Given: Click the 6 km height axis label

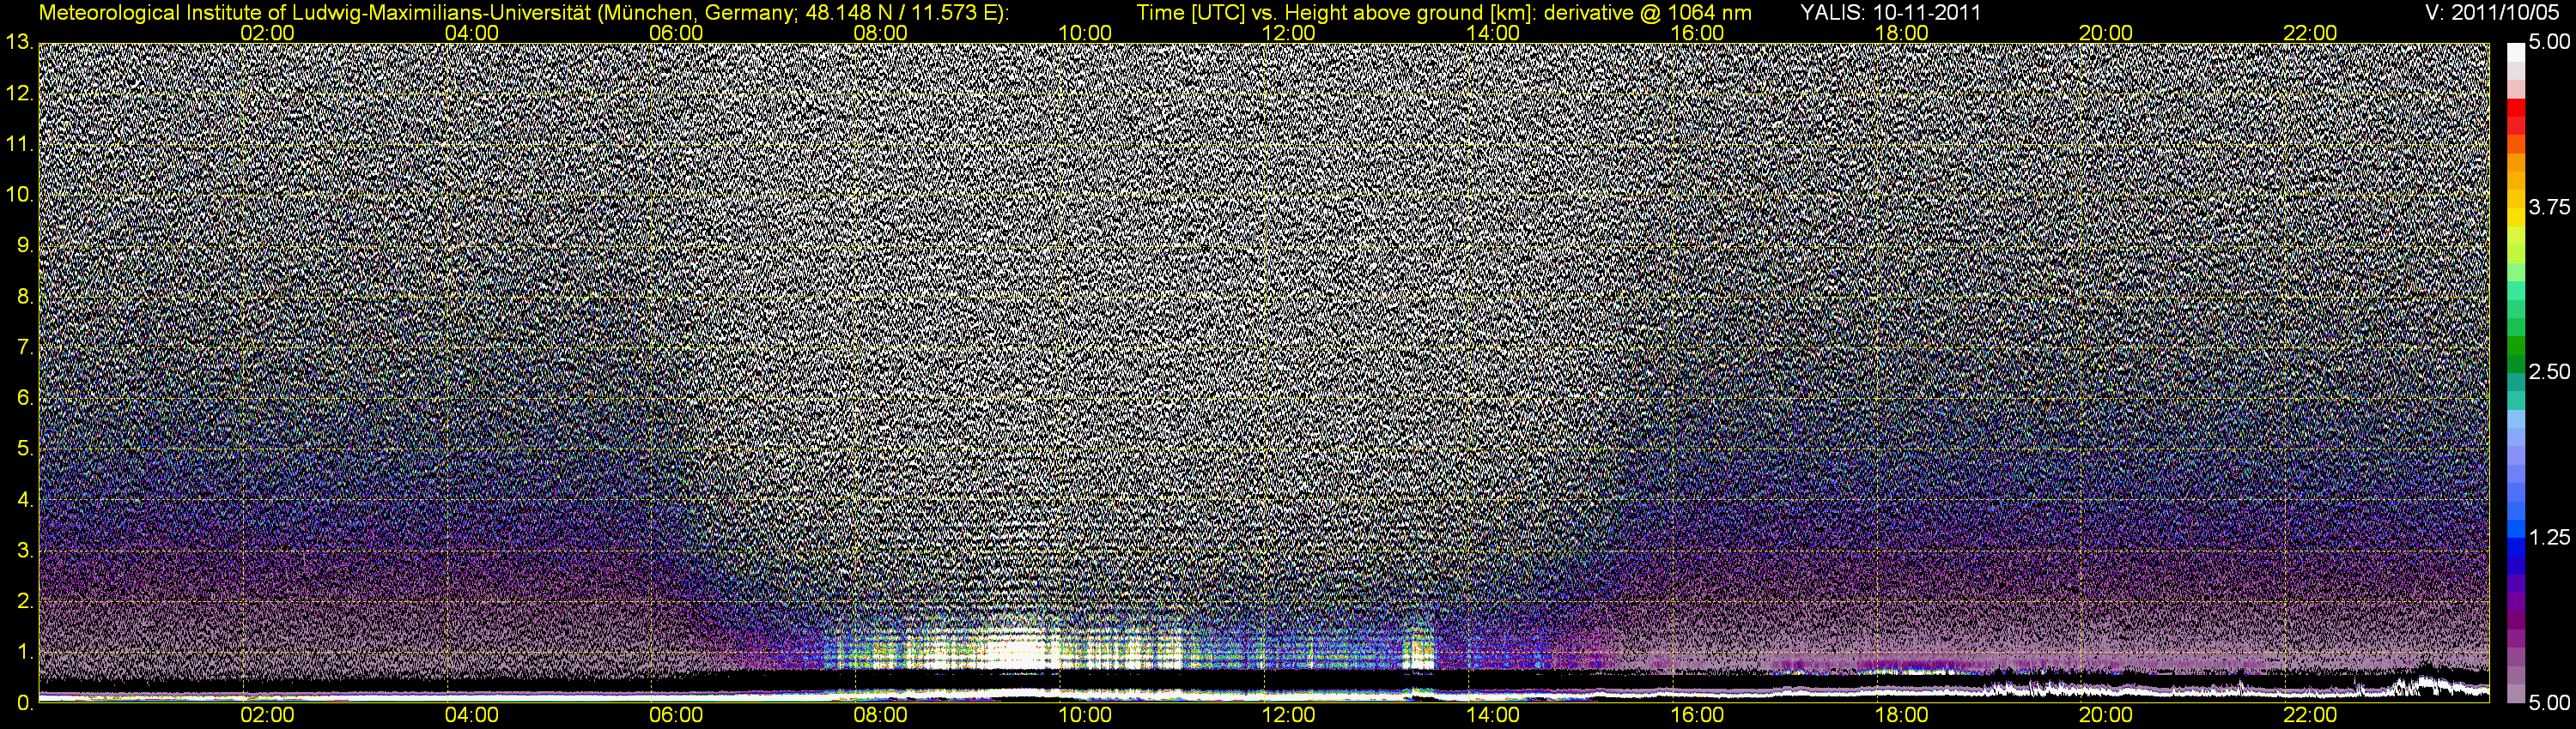Looking at the screenshot, I should pos(24,399).
